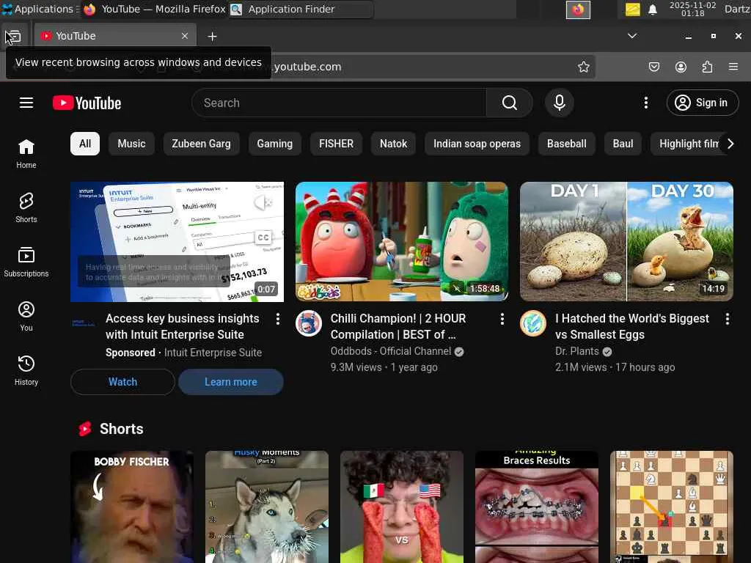Click Learn more on Intuit ad

coord(231,381)
